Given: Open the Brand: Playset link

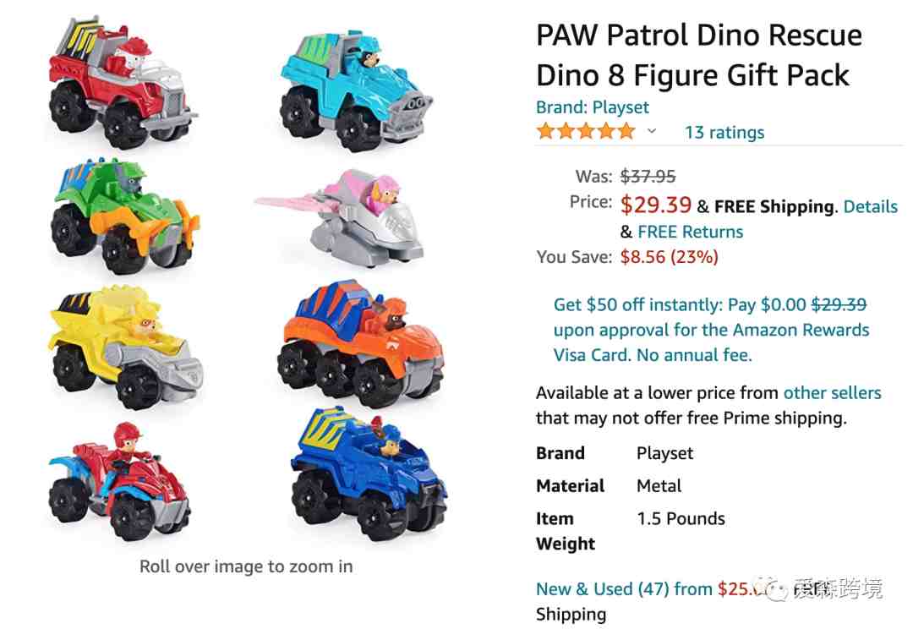Looking at the screenshot, I should (x=592, y=107).
